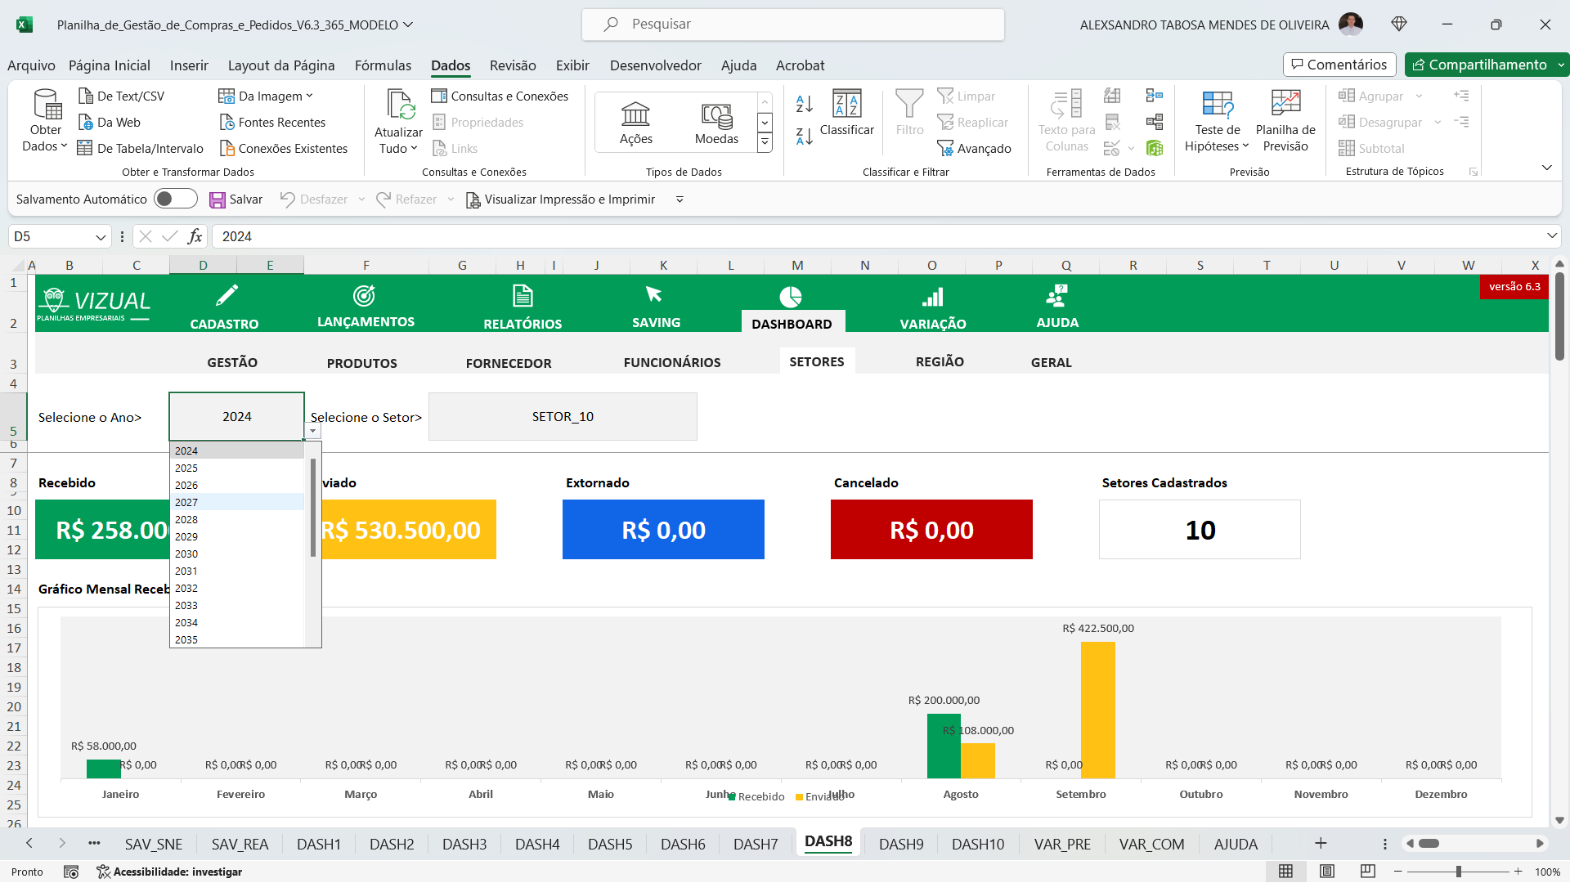Expand the Compartilhamento dropdown
Screen dimensions: 1570x883
tap(1560, 65)
